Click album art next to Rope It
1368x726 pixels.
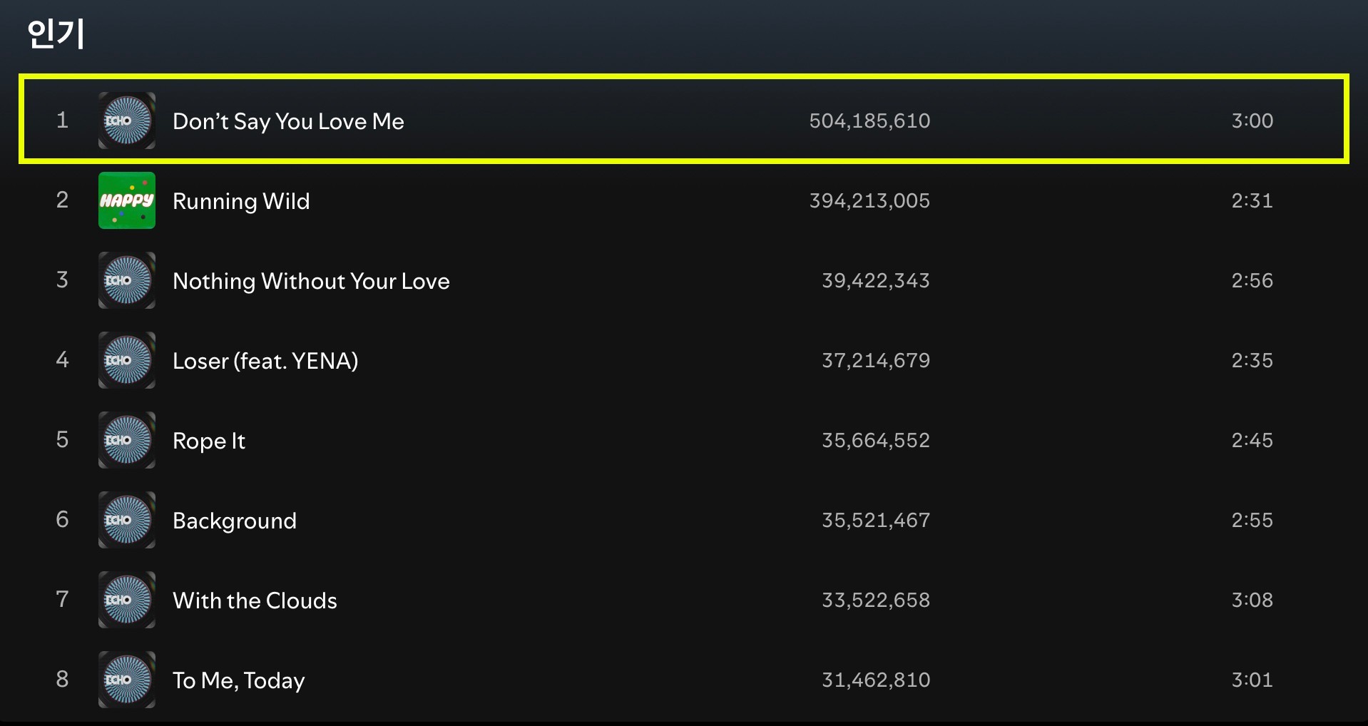pos(127,440)
